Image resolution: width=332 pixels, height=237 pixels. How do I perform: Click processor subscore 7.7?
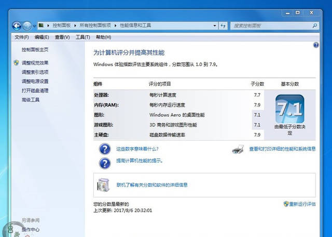[x=257, y=95]
